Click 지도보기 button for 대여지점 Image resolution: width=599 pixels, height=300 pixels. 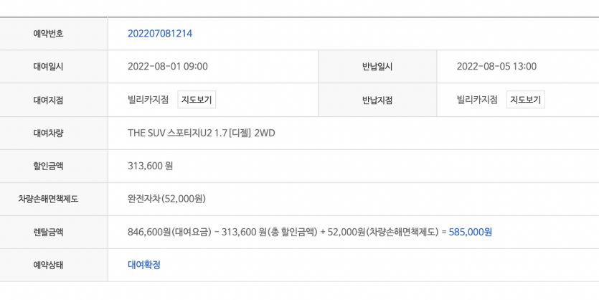click(197, 100)
